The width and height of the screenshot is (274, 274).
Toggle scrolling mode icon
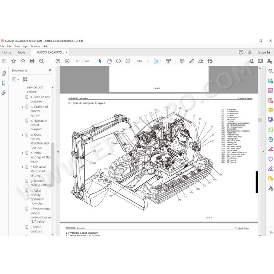pyautogui.click(x=168, y=61)
